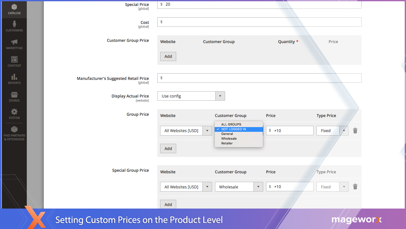The width and height of the screenshot is (406, 229).
Task: Select Retailer from the open list
Action: 227,143
